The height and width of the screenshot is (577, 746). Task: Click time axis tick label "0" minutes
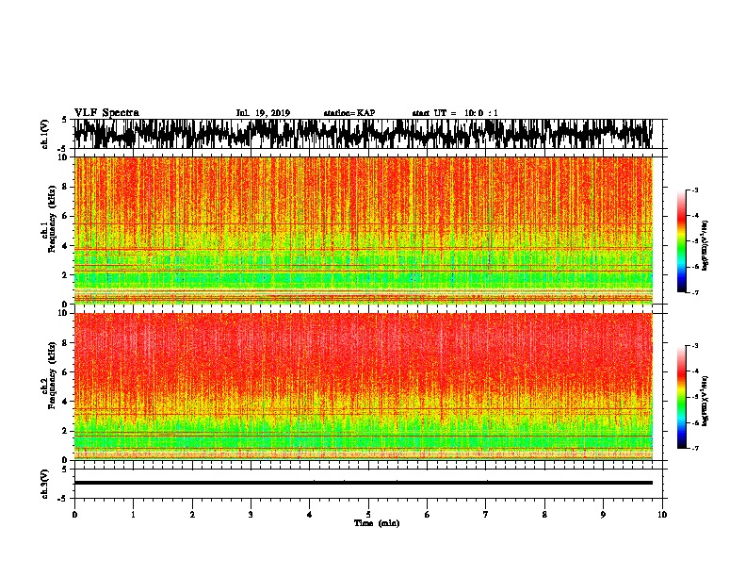coord(74,514)
